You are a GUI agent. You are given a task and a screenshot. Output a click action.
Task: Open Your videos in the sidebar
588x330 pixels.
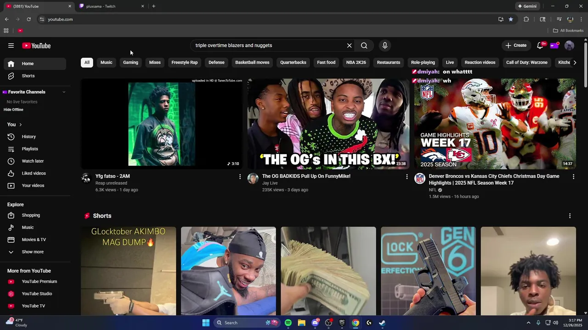(35, 186)
